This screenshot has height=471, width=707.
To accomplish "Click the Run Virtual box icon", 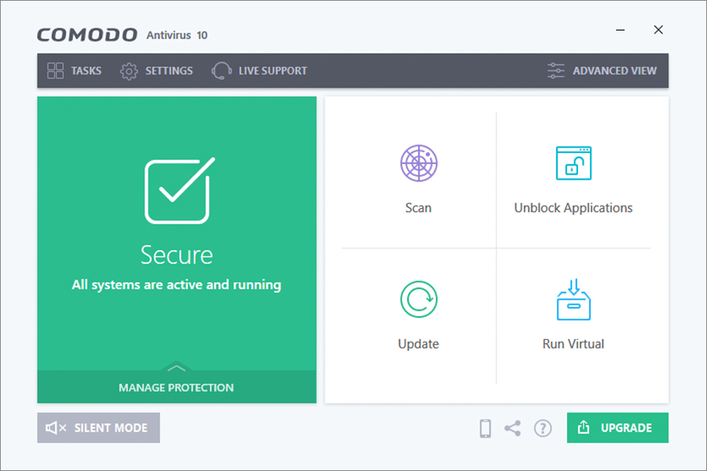I will click(573, 300).
